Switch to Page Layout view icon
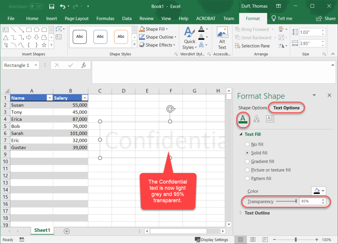 click(253, 240)
